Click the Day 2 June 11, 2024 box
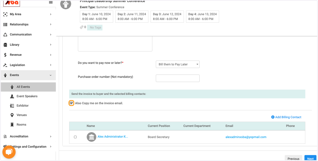 click(x=132, y=16)
